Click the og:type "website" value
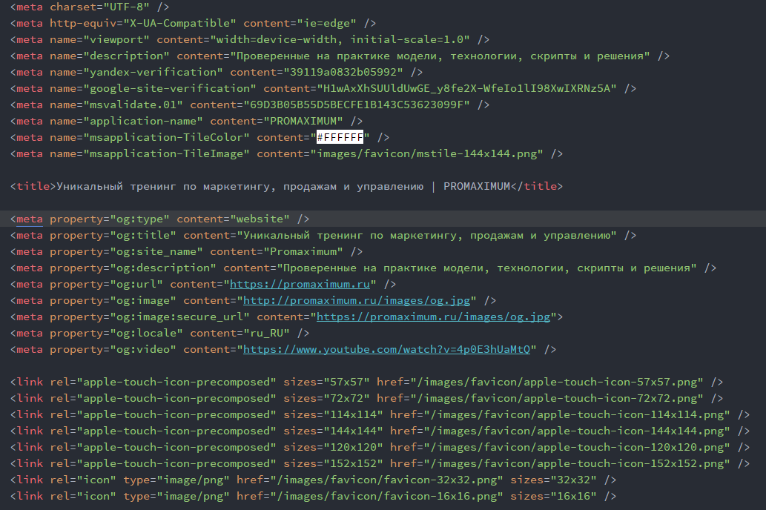The height and width of the screenshot is (510, 766). pos(260,219)
